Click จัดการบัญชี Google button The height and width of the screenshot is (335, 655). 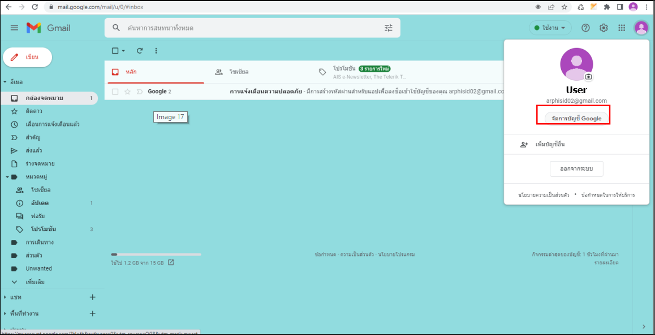click(x=576, y=119)
